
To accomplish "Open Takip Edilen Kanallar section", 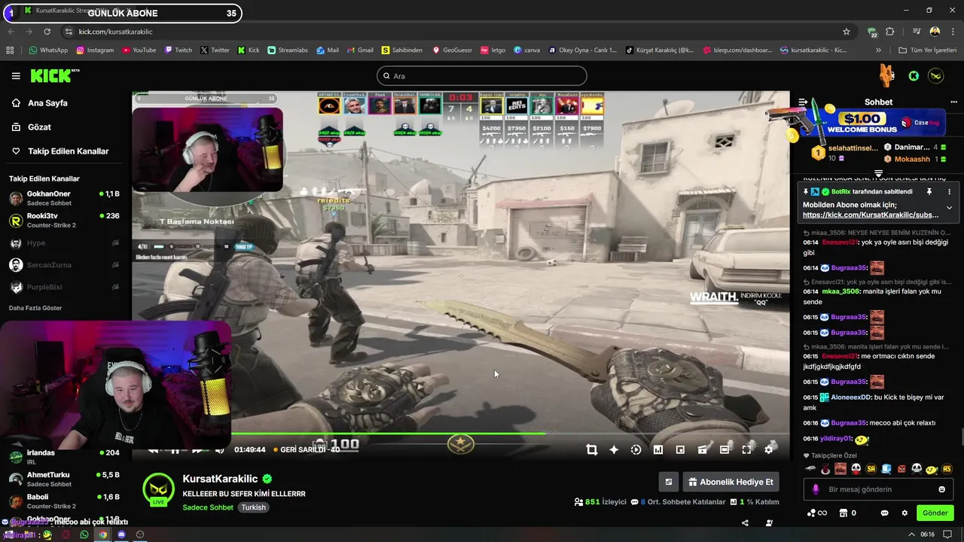I will click(68, 151).
